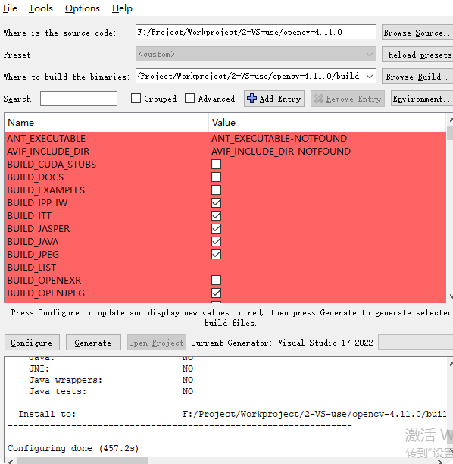Uncheck BUILD_JPEG checkbox
The image size is (453, 464).
click(216, 255)
